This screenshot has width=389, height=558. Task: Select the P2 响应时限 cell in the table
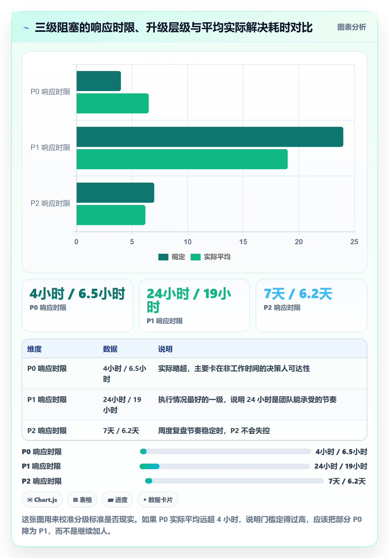coord(47,431)
